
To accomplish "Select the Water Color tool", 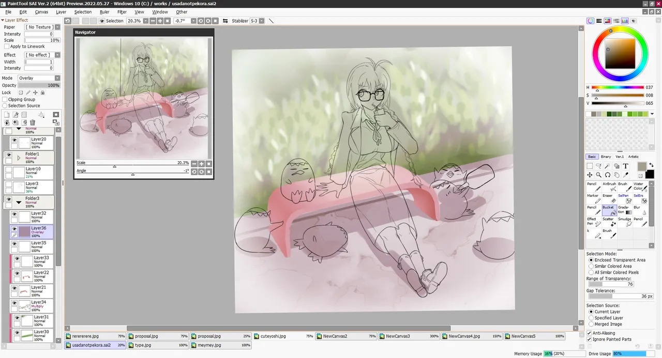I will [640, 186].
